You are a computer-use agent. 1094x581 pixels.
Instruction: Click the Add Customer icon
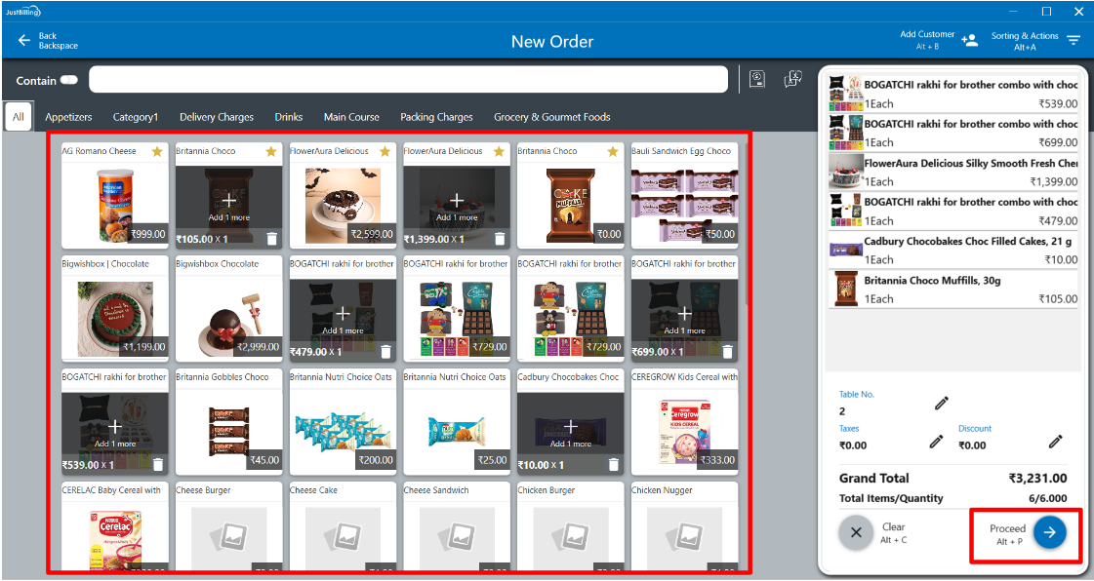click(969, 40)
